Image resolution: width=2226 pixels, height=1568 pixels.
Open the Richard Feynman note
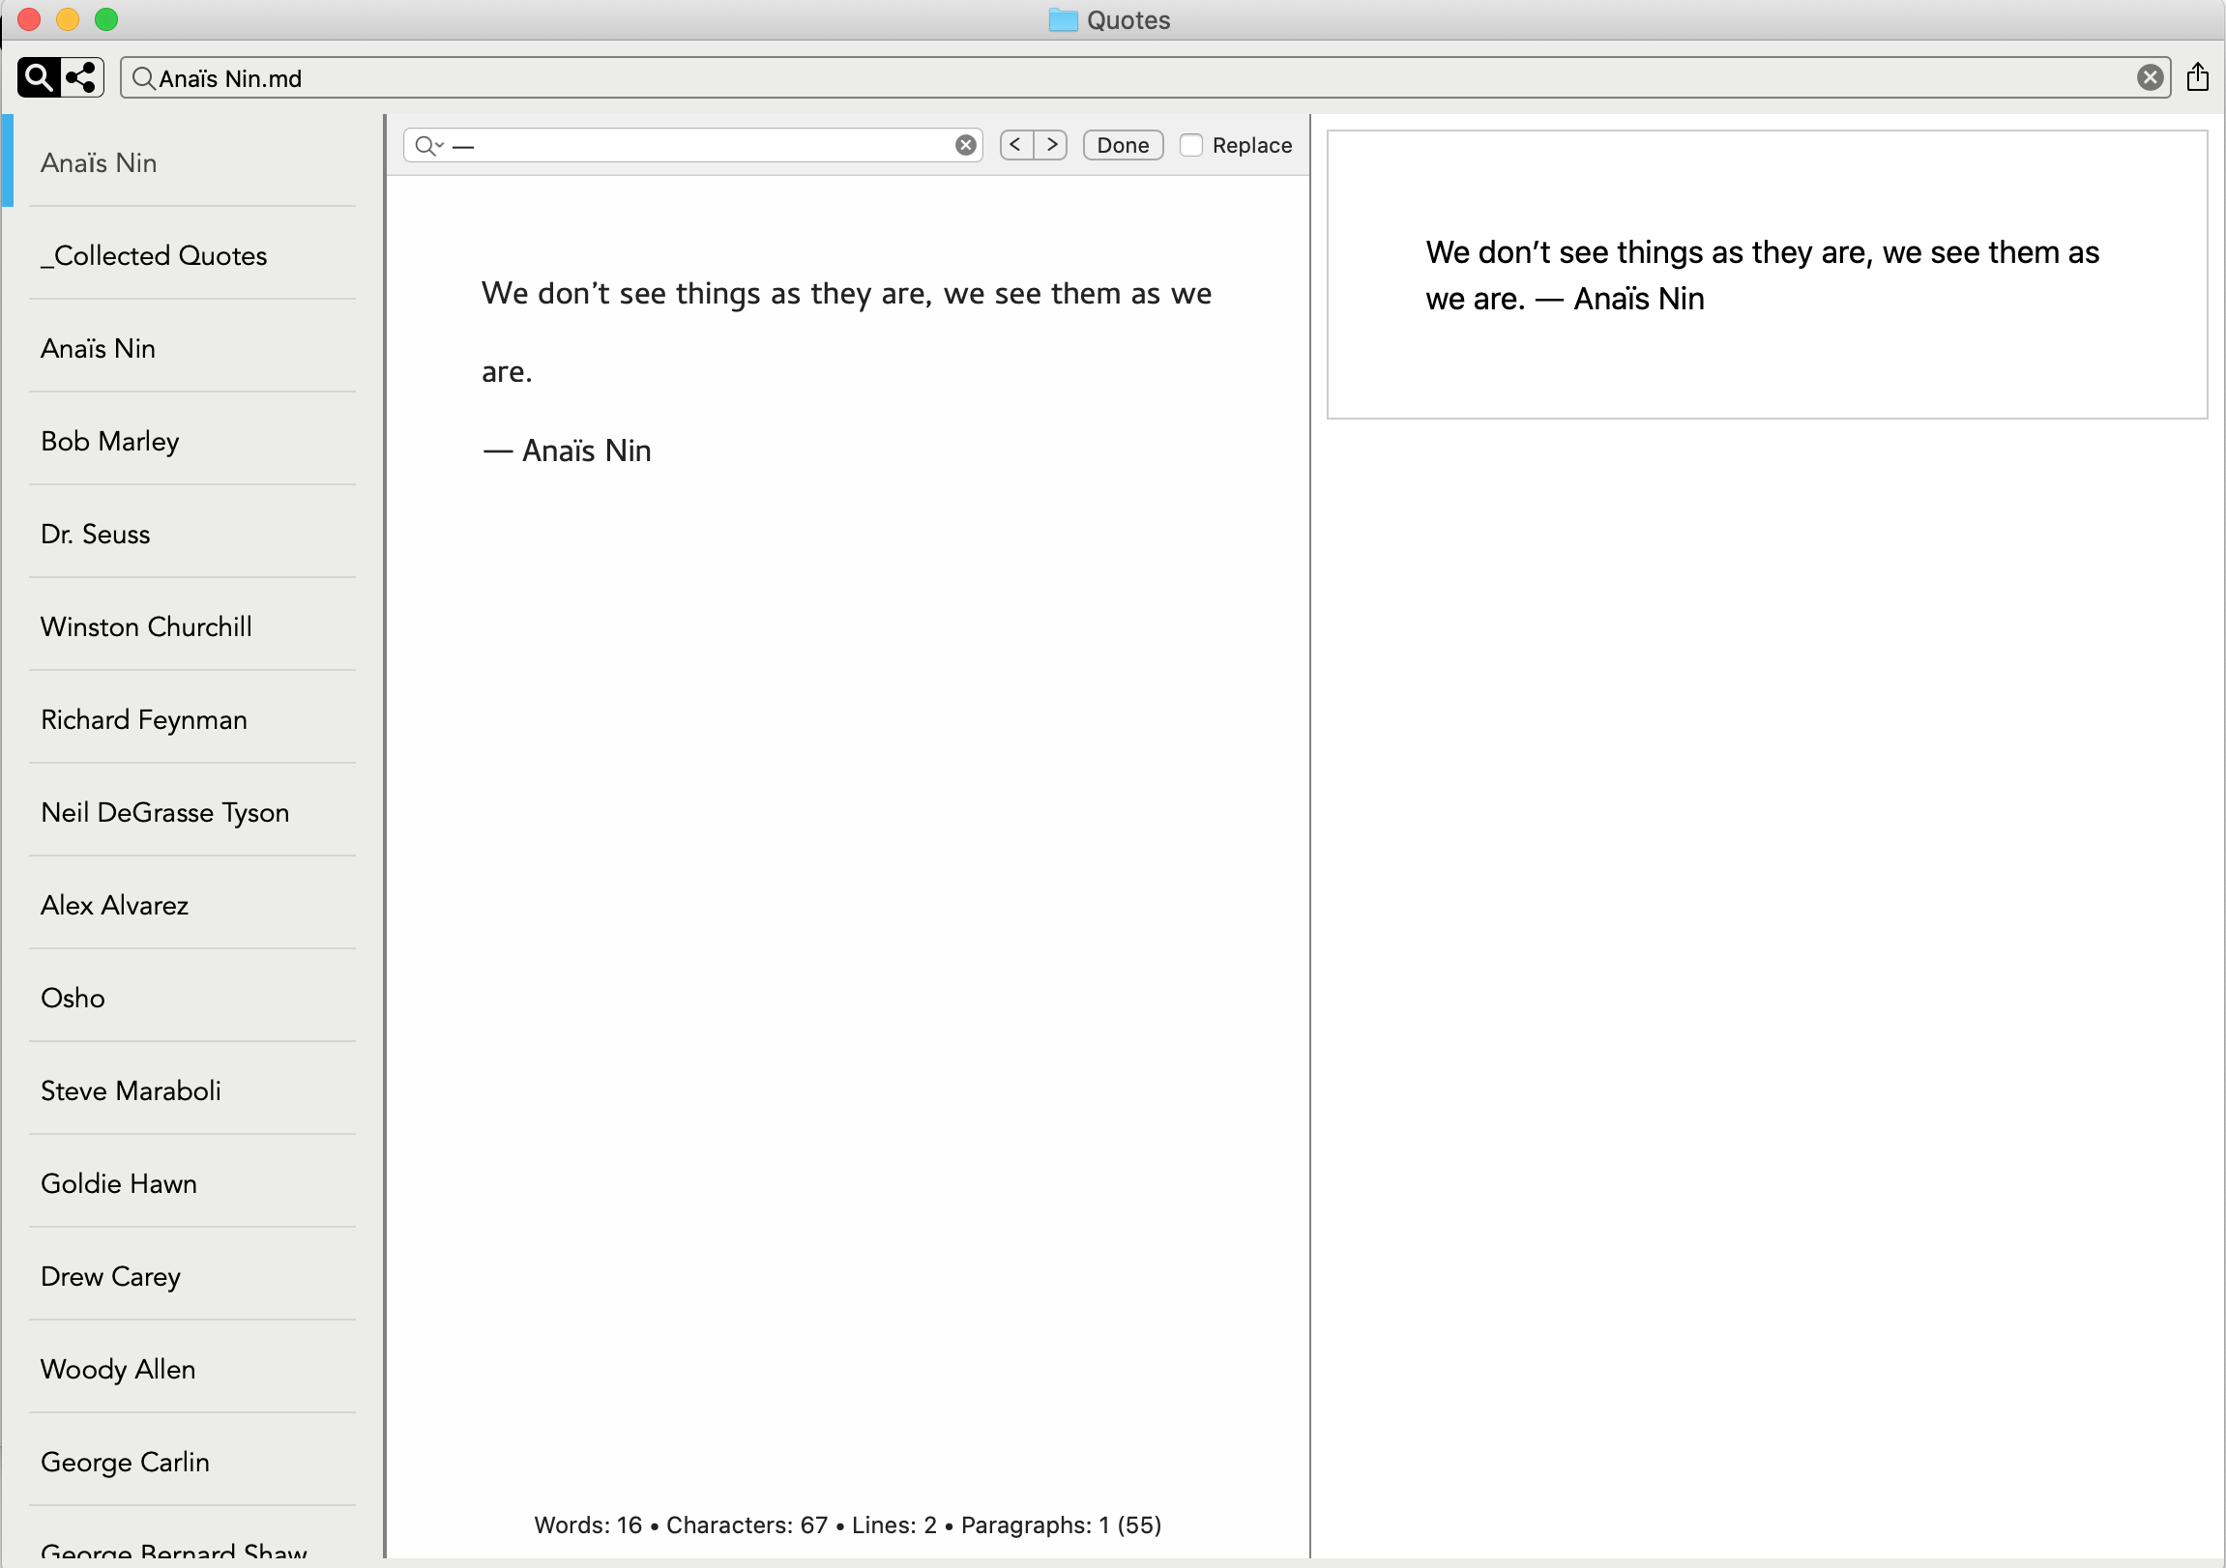144,720
